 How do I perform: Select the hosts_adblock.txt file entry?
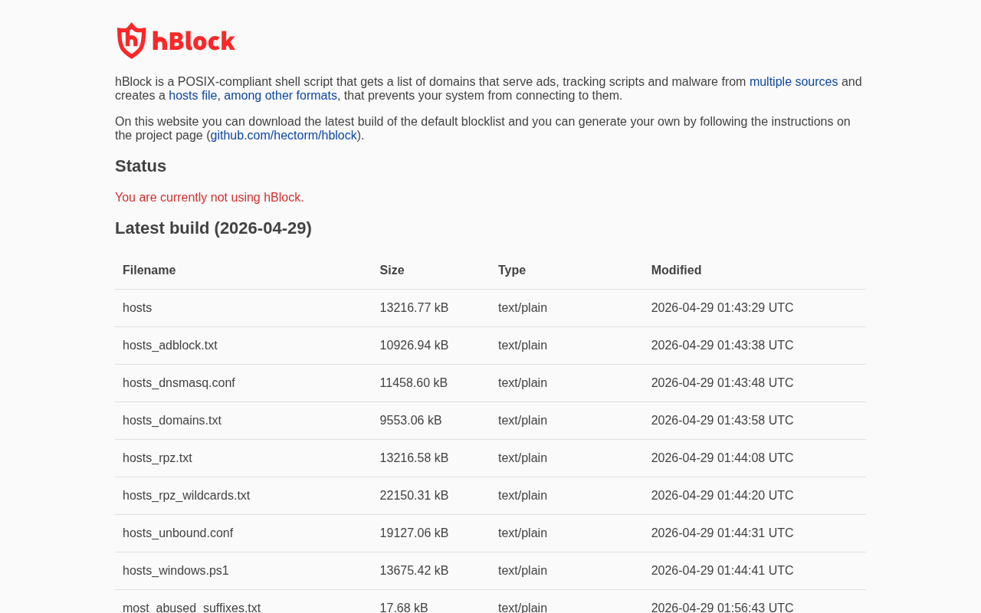coord(170,346)
